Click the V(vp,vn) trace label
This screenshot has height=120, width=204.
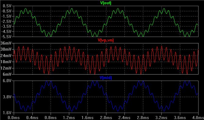coord(106,41)
